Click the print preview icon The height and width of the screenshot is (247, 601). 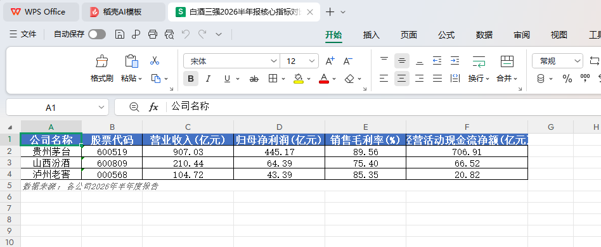point(169,34)
